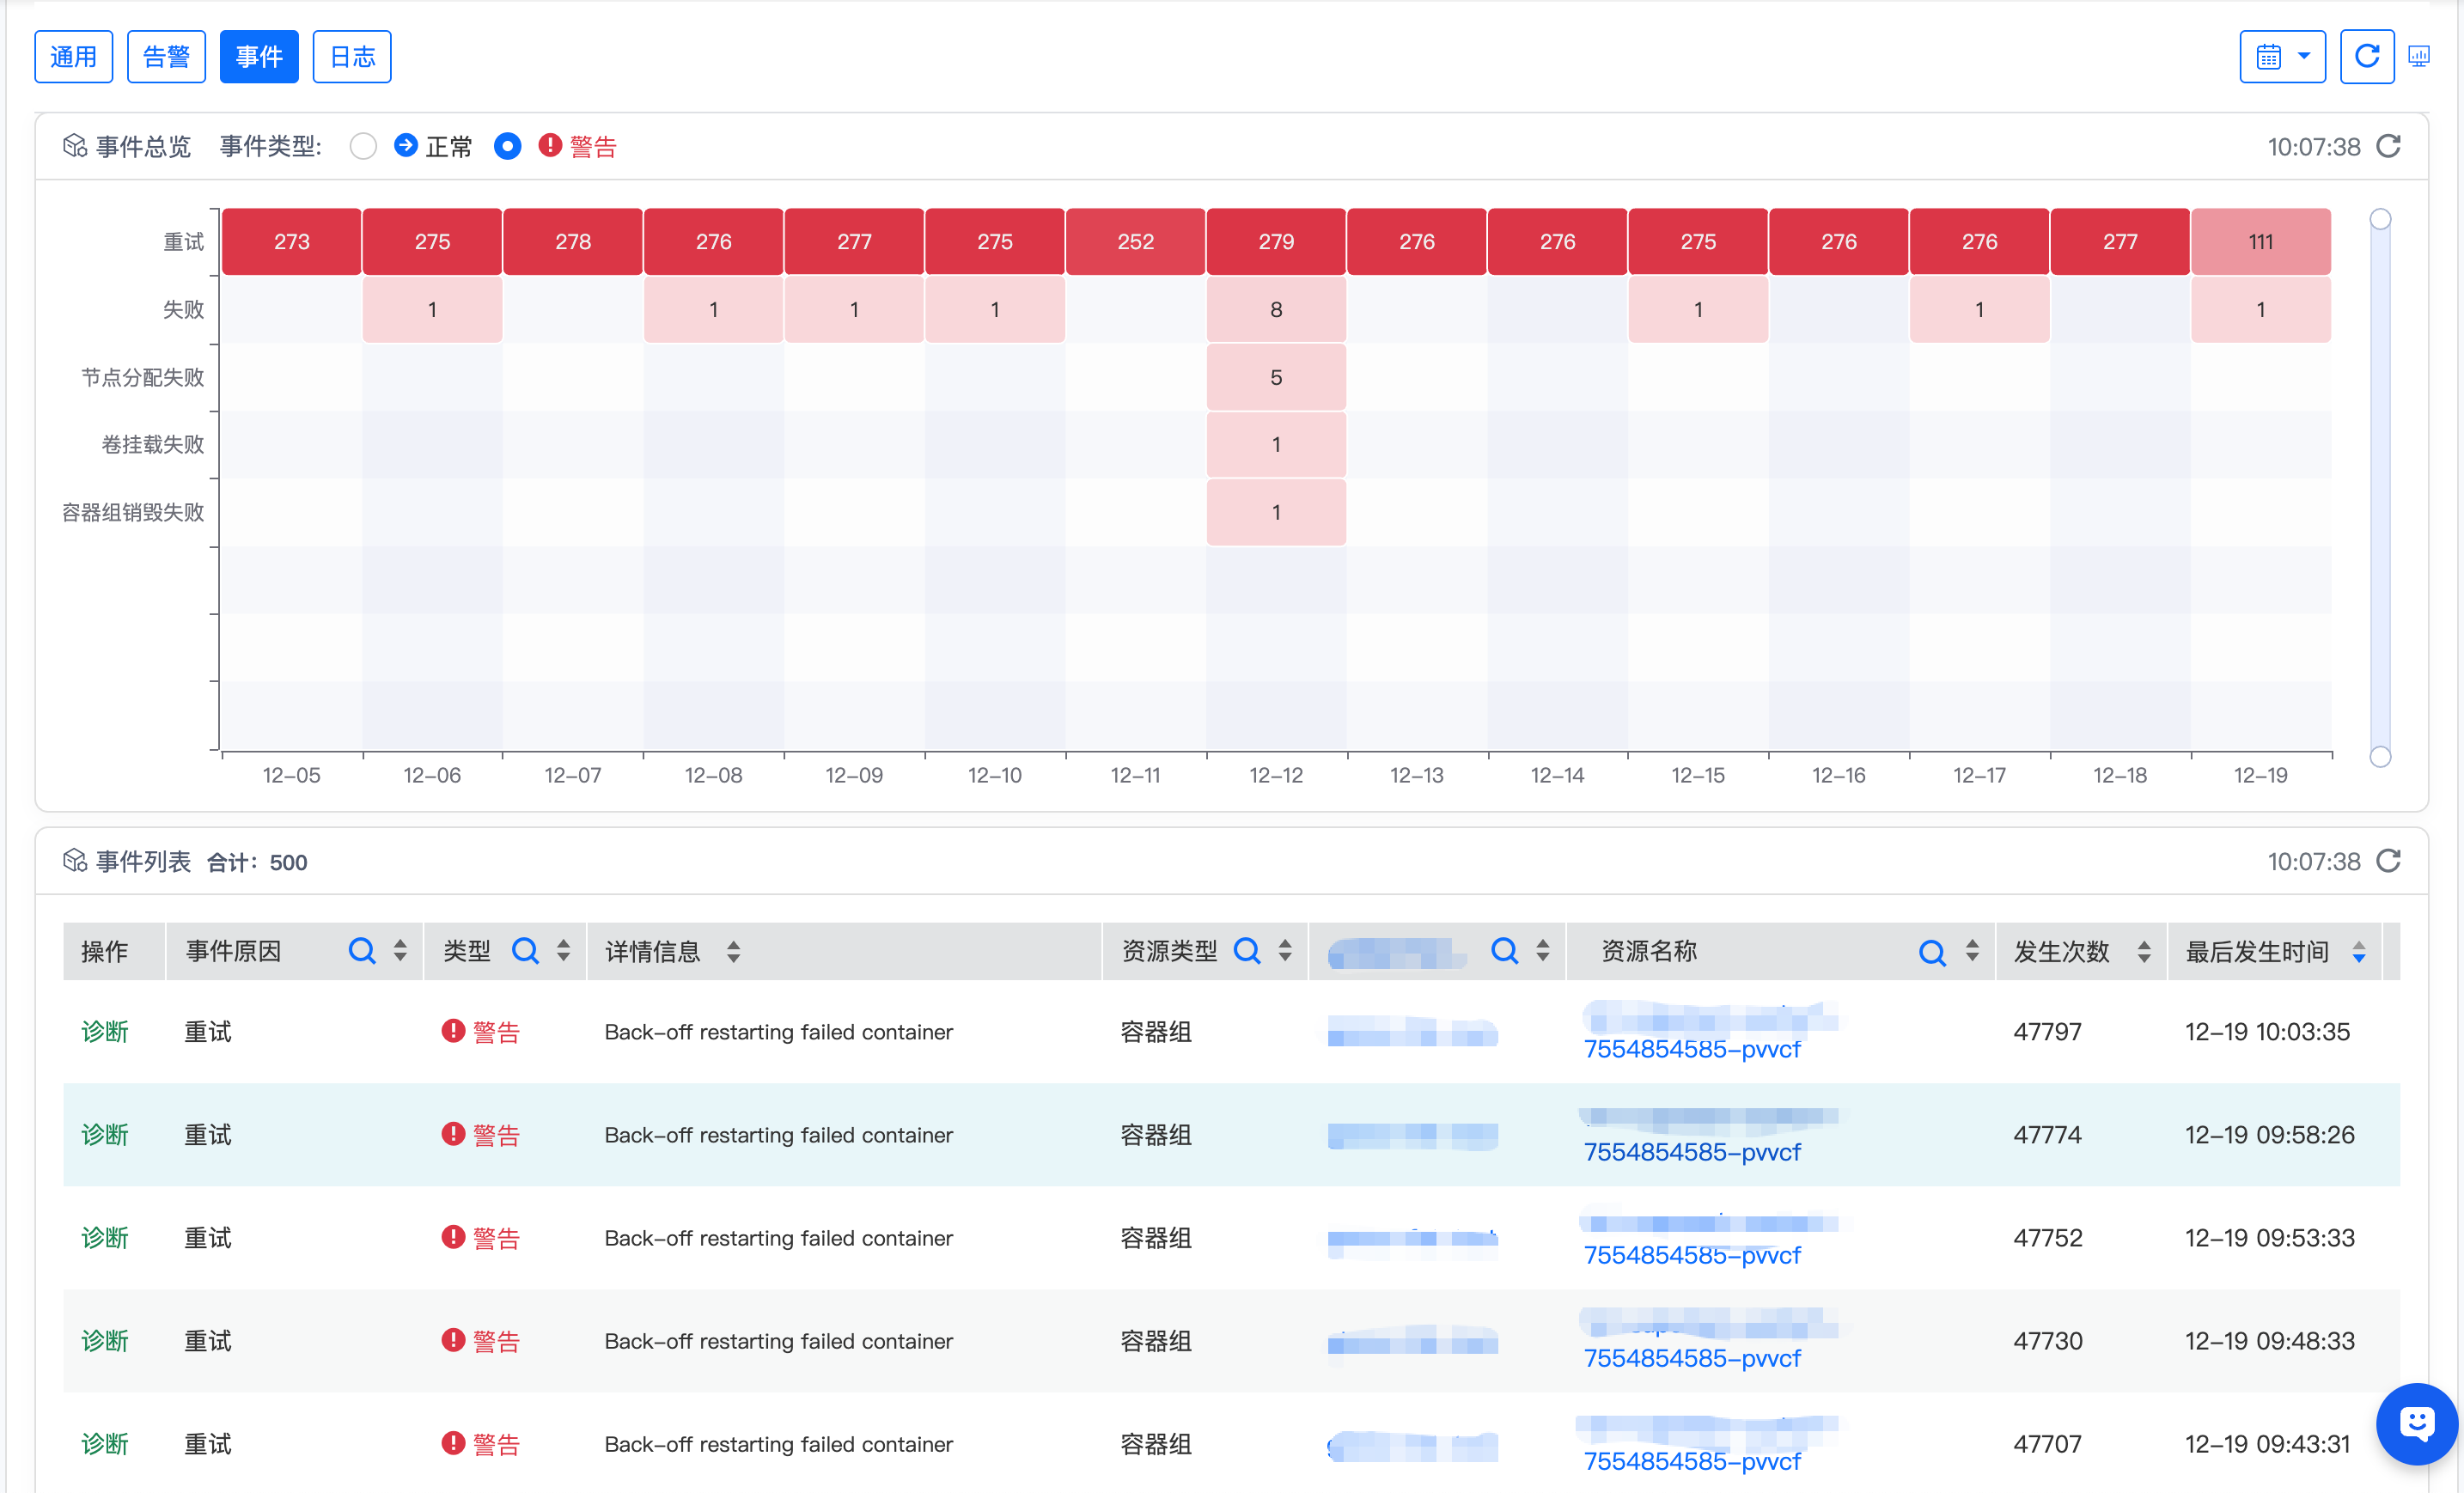Click the top handle of heatmap range slider
This screenshot has width=2464, height=1493.
[x=2379, y=219]
